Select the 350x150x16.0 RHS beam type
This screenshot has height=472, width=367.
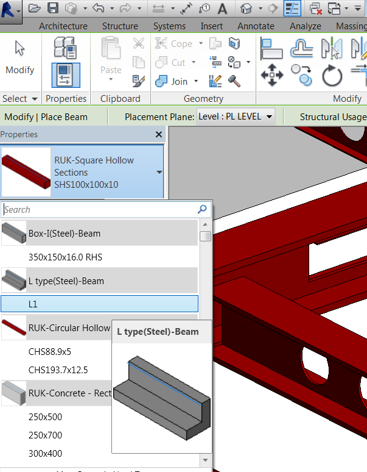click(99, 257)
